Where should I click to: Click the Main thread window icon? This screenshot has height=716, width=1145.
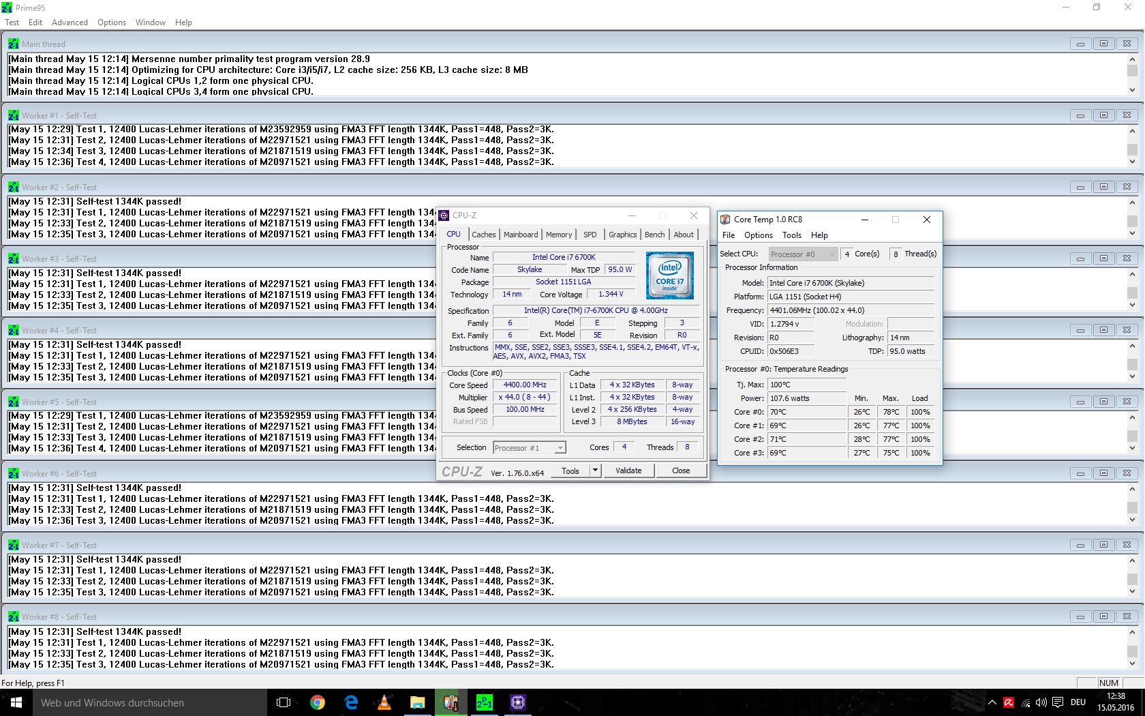[14, 44]
